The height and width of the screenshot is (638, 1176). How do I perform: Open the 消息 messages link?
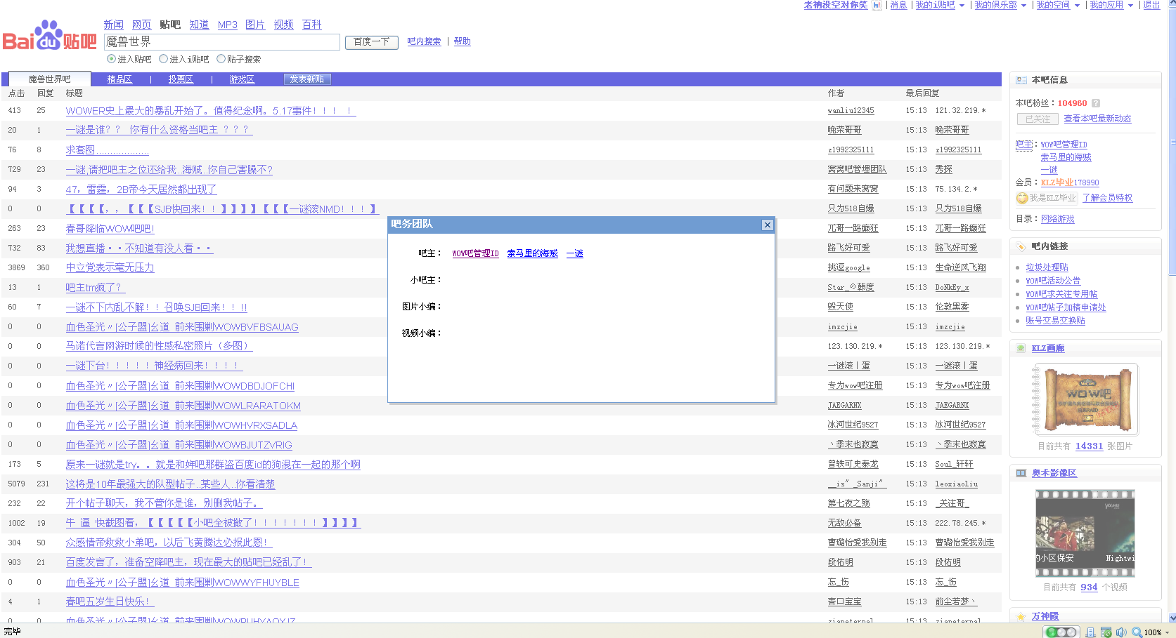(898, 5)
